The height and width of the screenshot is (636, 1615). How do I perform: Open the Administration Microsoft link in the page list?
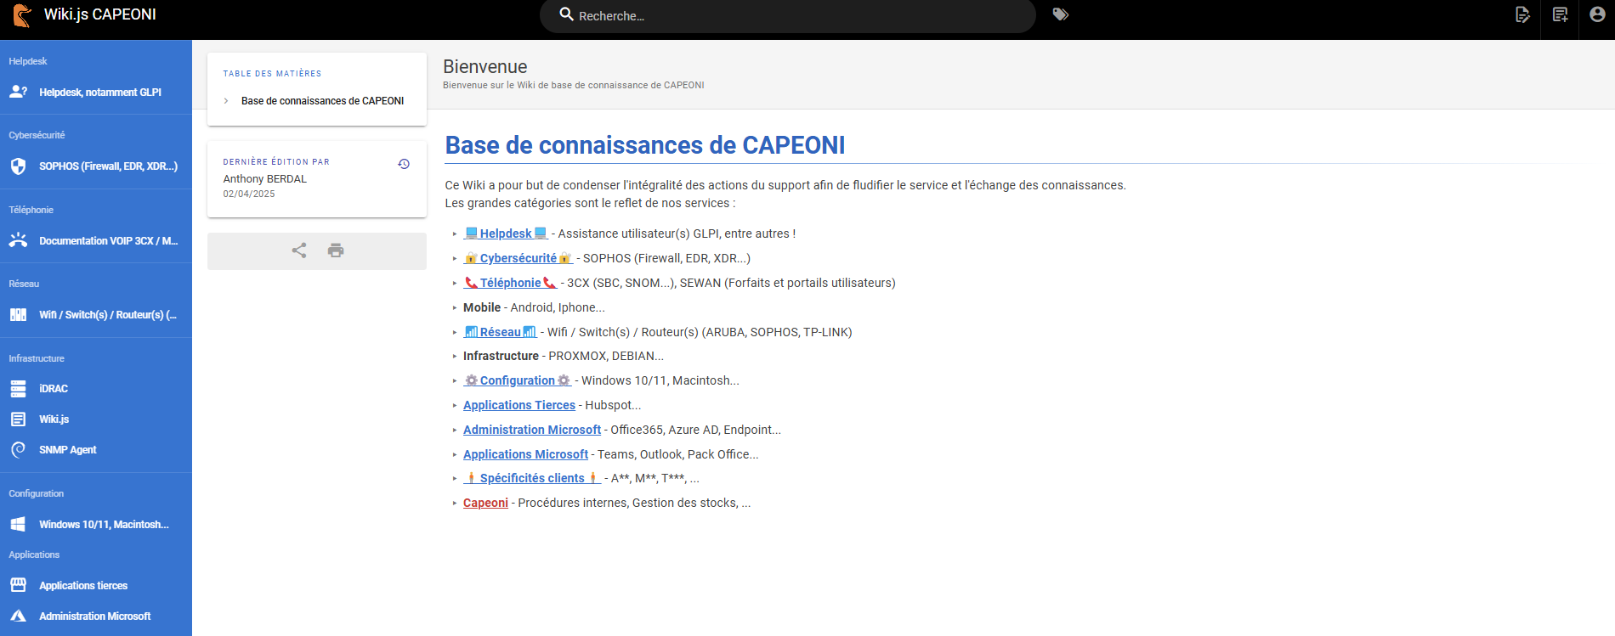coord(532,430)
